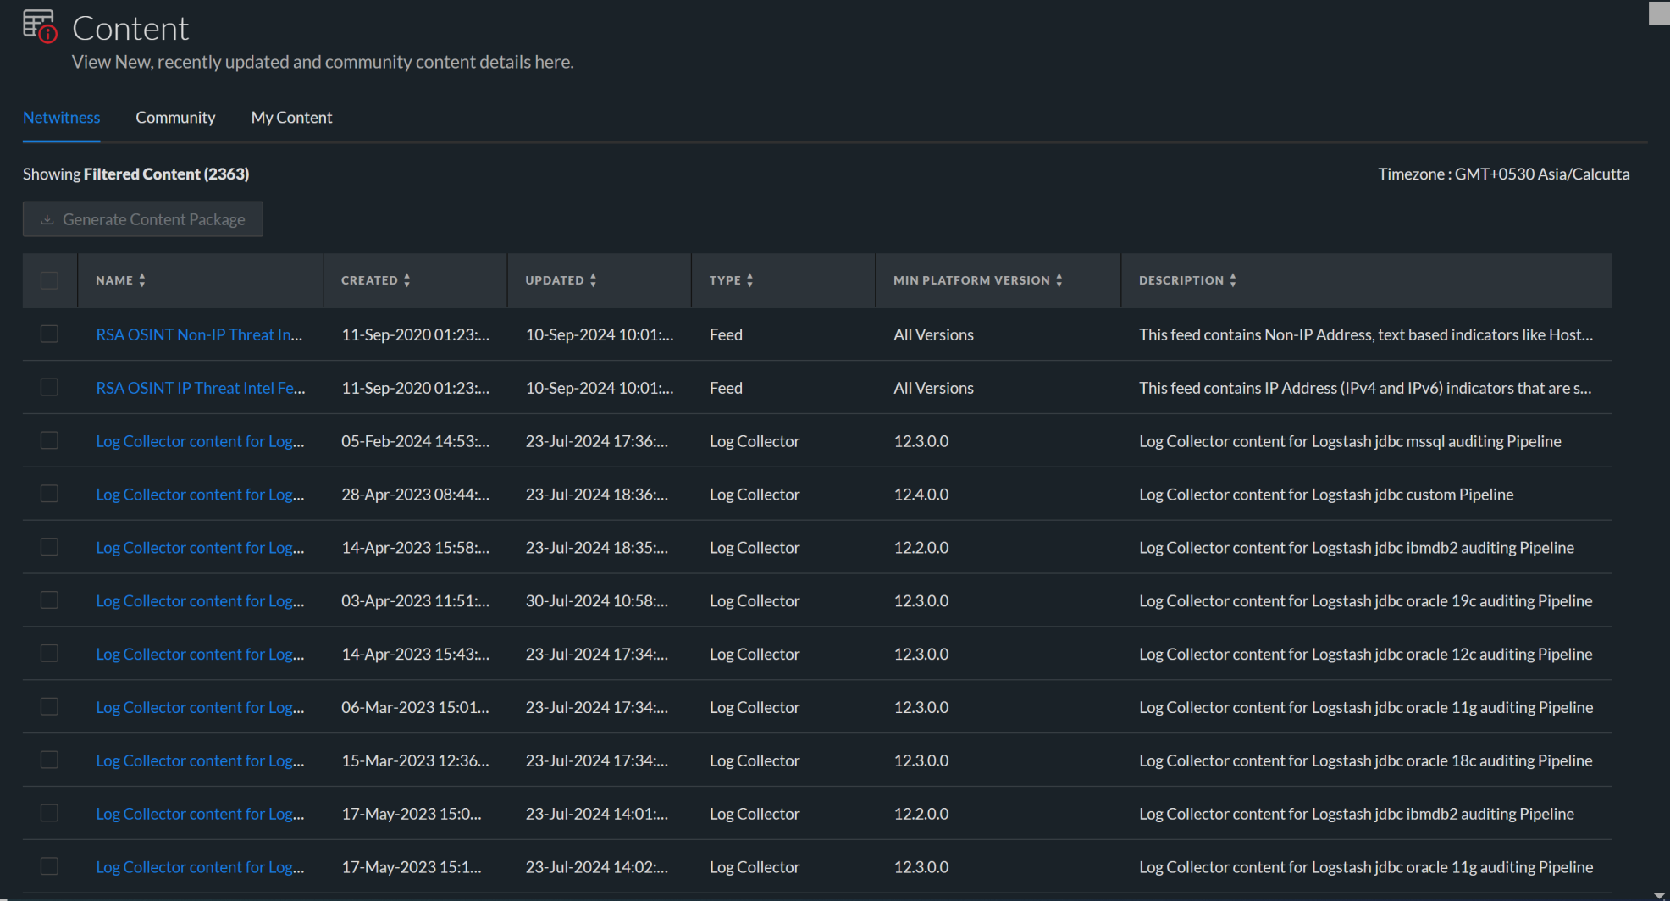
Task: Open the My Content tab
Action: 291,118
